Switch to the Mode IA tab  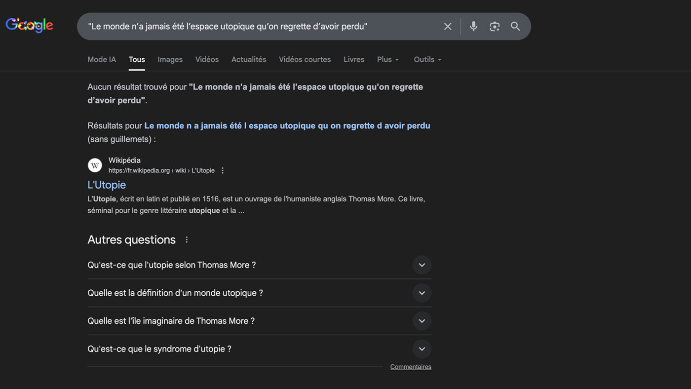pyautogui.click(x=102, y=60)
